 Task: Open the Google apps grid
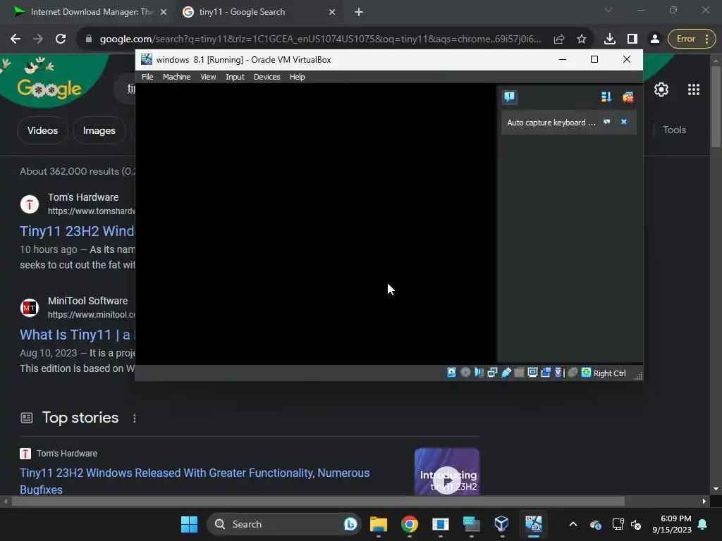[x=694, y=89]
